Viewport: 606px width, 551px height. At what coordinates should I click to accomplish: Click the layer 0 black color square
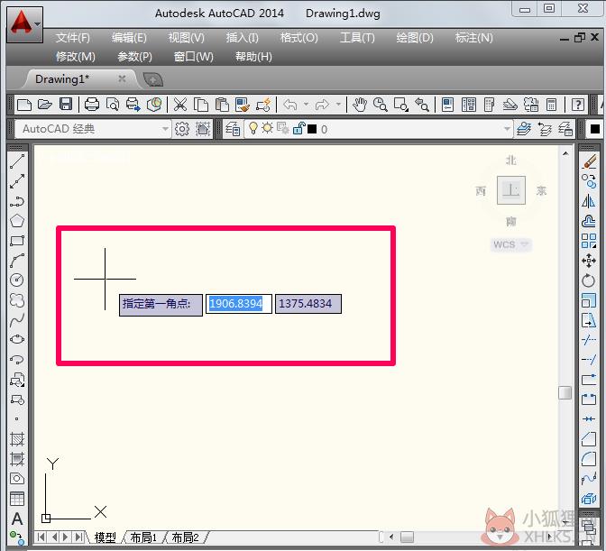(x=312, y=129)
